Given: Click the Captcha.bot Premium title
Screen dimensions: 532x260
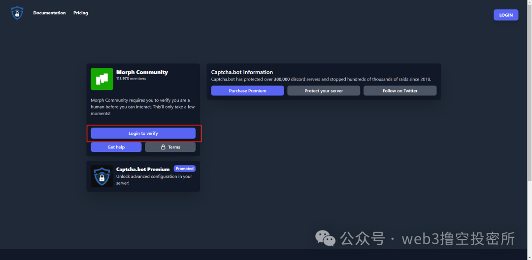Looking at the screenshot, I should coord(143,169).
